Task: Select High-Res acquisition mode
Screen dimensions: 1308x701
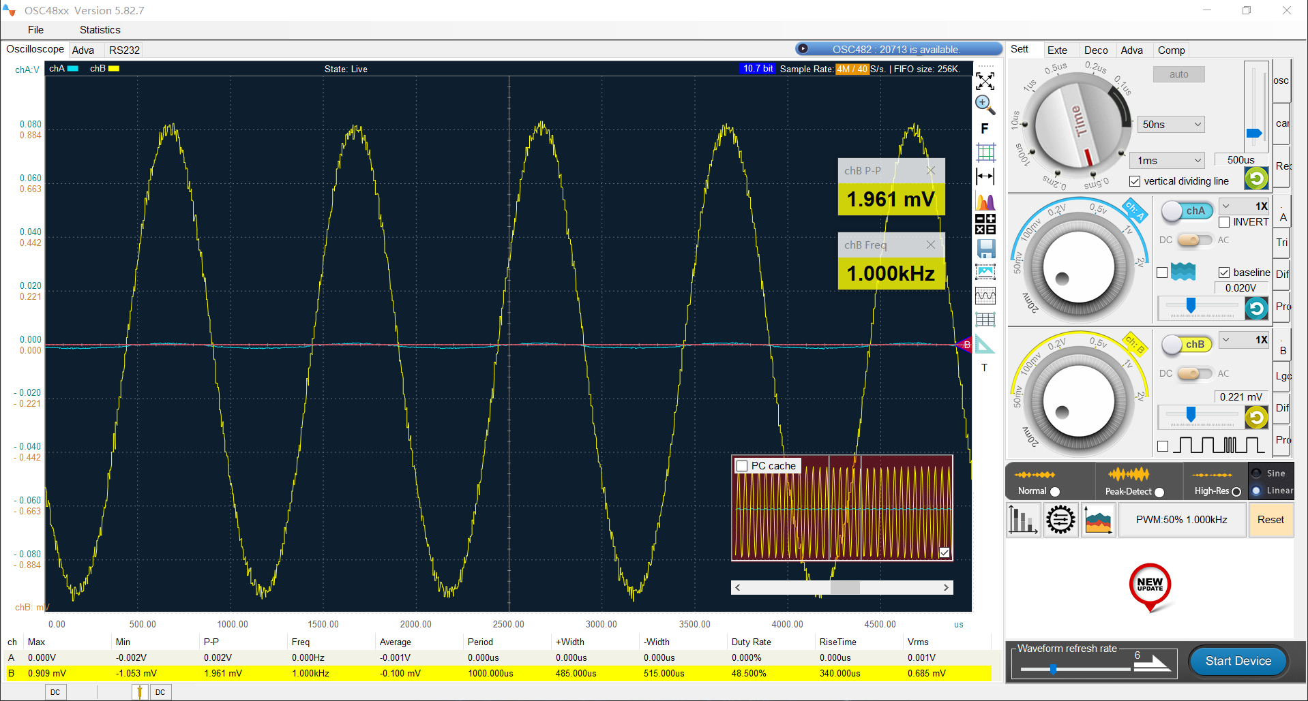Action: (x=1236, y=491)
